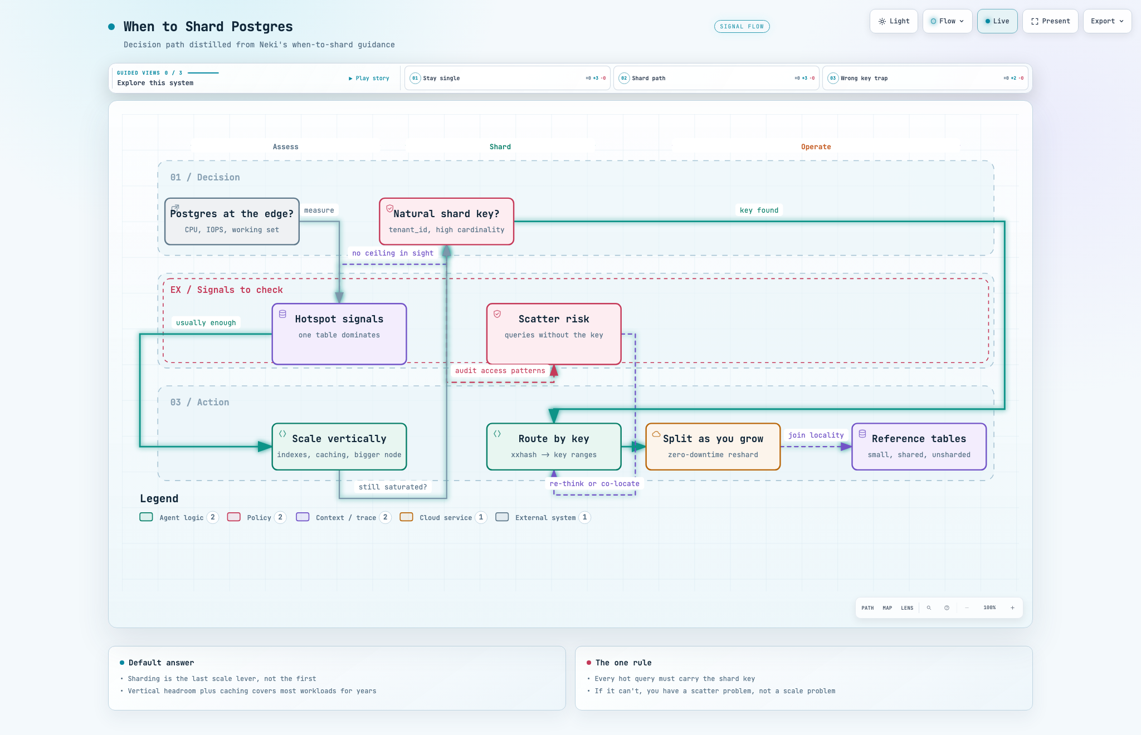Click the database icon on Hotspot signals node
Image resolution: width=1141 pixels, height=735 pixels.
(282, 314)
